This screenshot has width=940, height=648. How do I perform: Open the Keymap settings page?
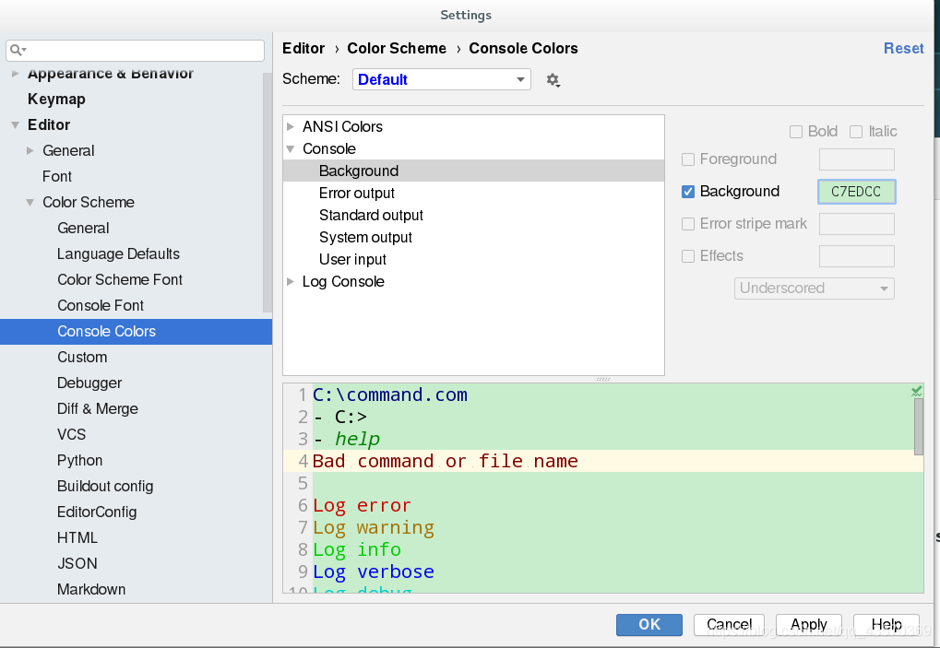[56, 100]
